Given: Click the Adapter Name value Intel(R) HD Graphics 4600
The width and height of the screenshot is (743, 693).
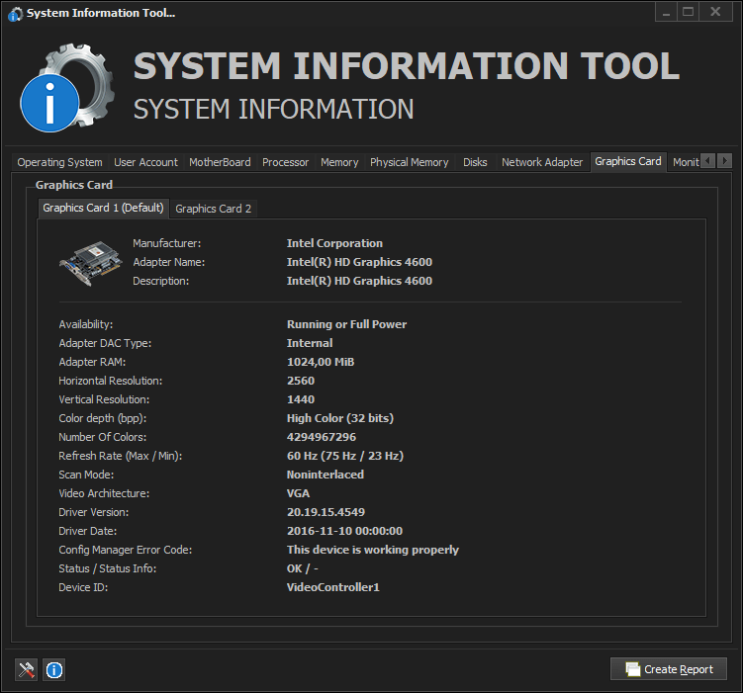Looking at the screenshot, I should 359,262.
